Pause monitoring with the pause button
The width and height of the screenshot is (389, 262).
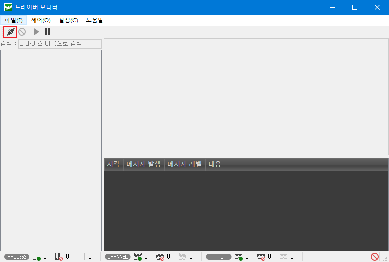(47, 32)
